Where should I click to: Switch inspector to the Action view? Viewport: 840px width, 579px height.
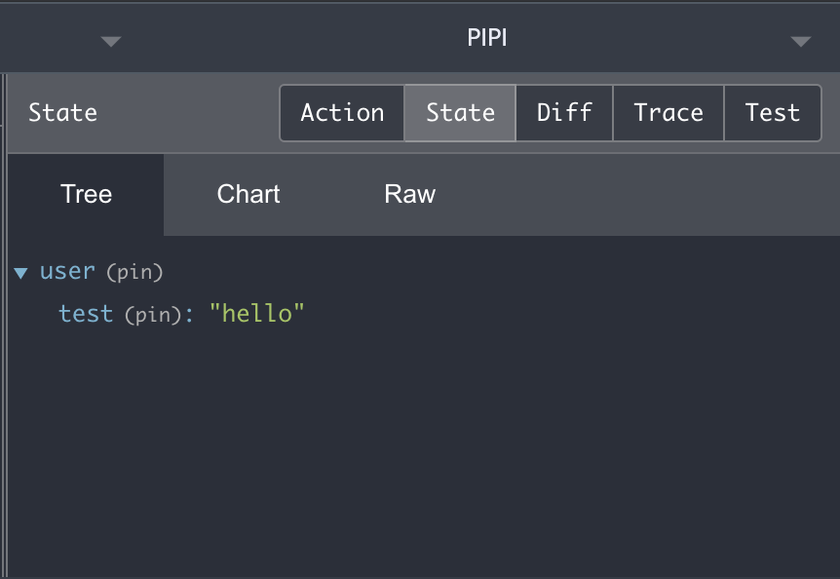pyautogui.click(x=342, y=113)
